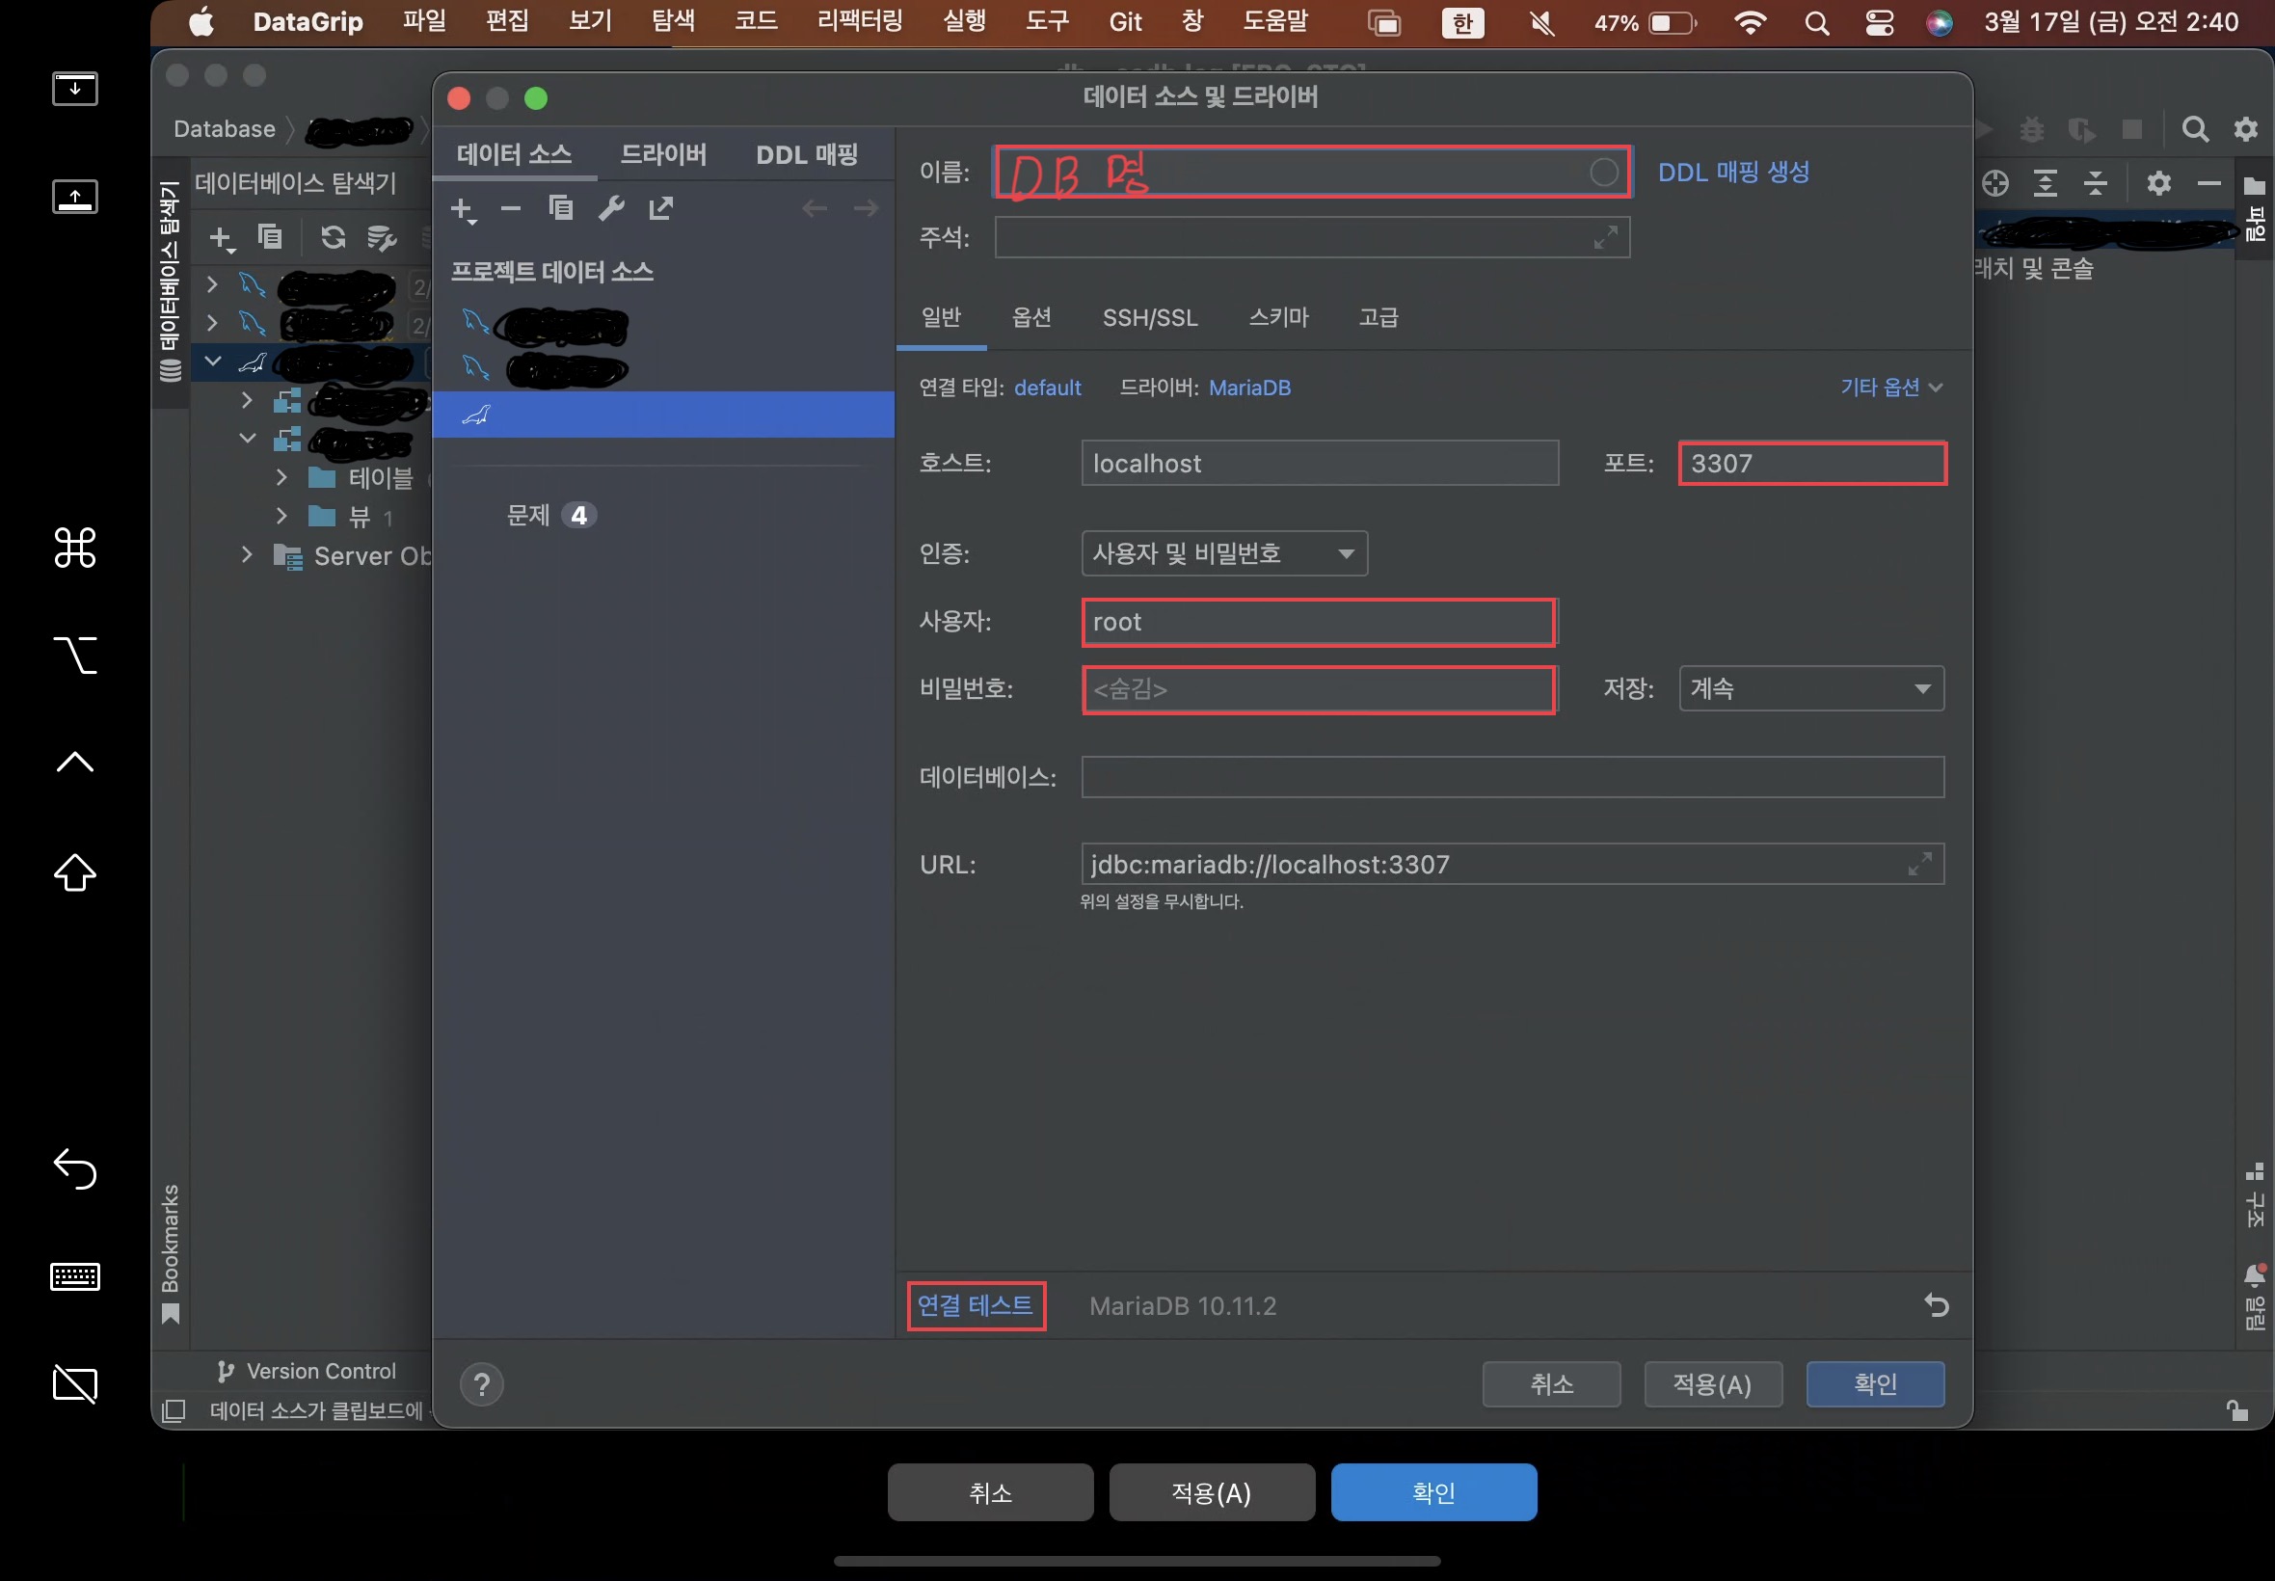Screen dimensions: 2275x1581
Task: Expand the comment field with arrows icon
Action: tap(1604, 237)
